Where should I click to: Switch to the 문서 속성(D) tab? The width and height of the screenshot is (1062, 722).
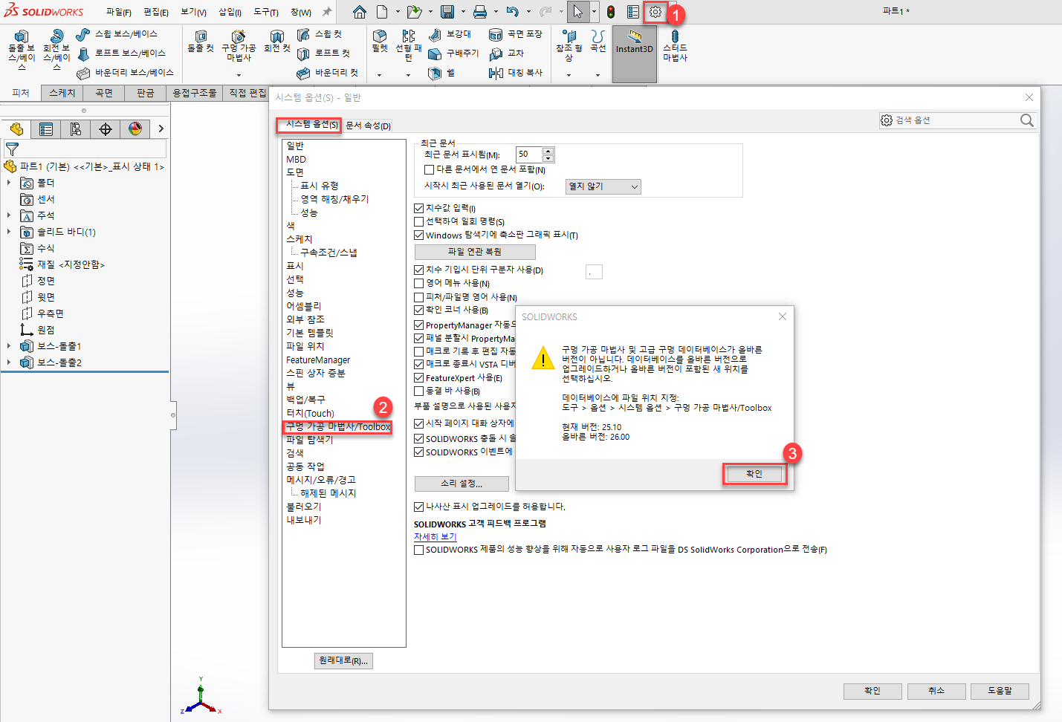click(x=369, y=126)
